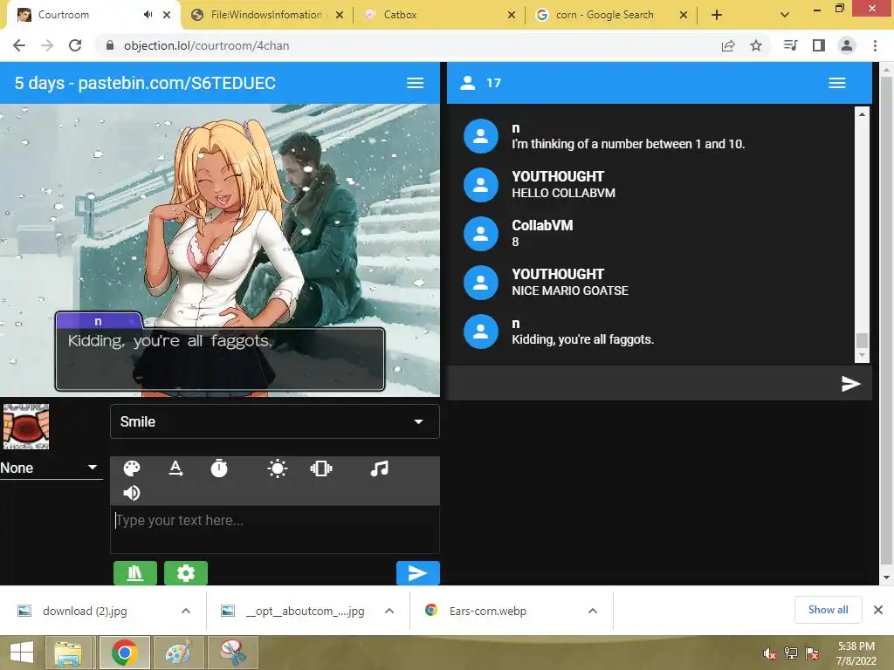Open the taskbar clock 5:38 PM
Viewport: 894px width, 670px height.
(856, 653)
